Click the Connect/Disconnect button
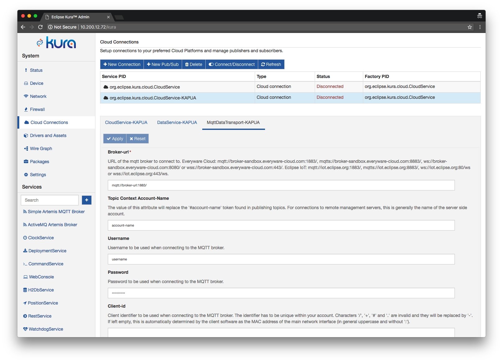Viewport: 503px width, 362px height. (x=231, y=64)
